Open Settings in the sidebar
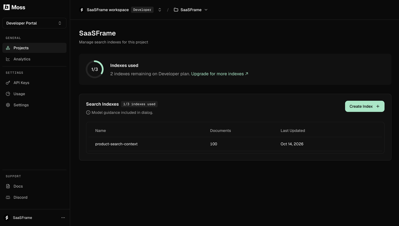The height and width of the screenshot is (226, 399). point(34,105)
